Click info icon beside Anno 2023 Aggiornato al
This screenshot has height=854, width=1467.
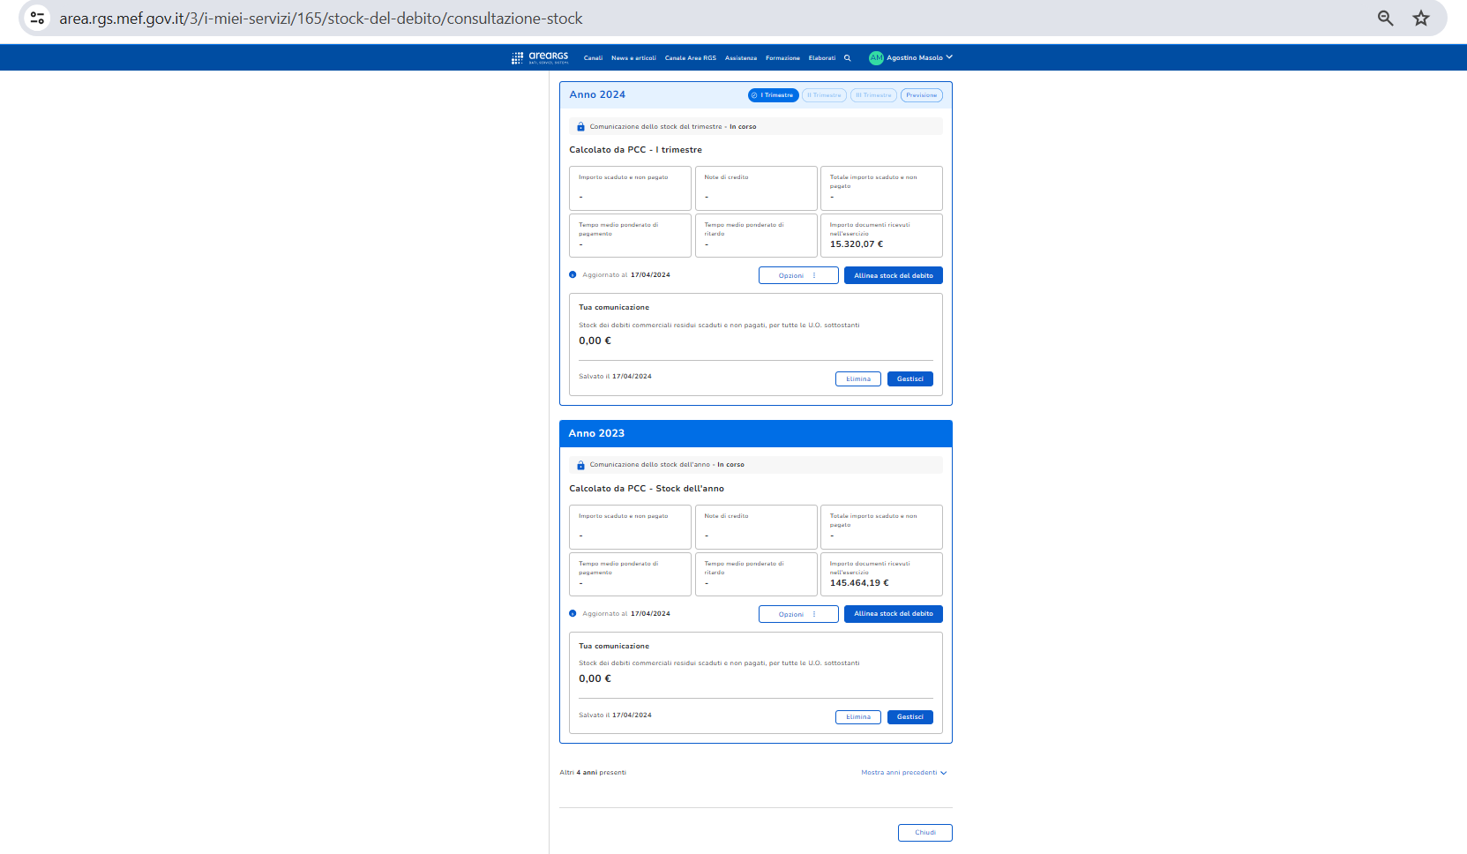tap(573, 614)
